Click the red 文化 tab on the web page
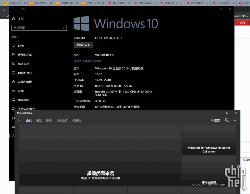The width and height of the screenshot is (250, 194). point(242,23)
